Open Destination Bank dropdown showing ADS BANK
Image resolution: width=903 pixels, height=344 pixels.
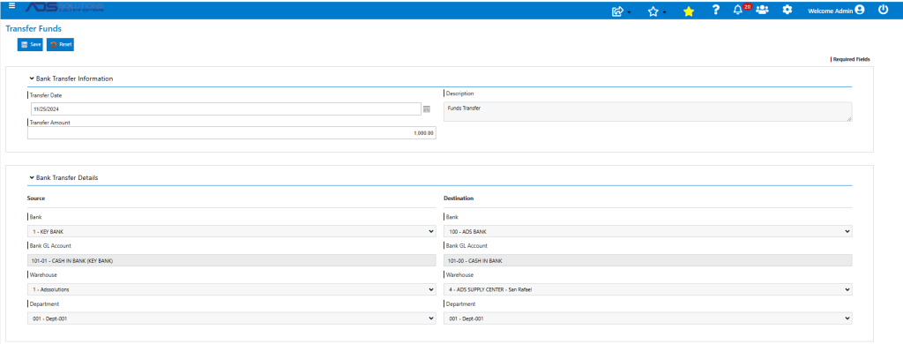click(x=648, y=231)
